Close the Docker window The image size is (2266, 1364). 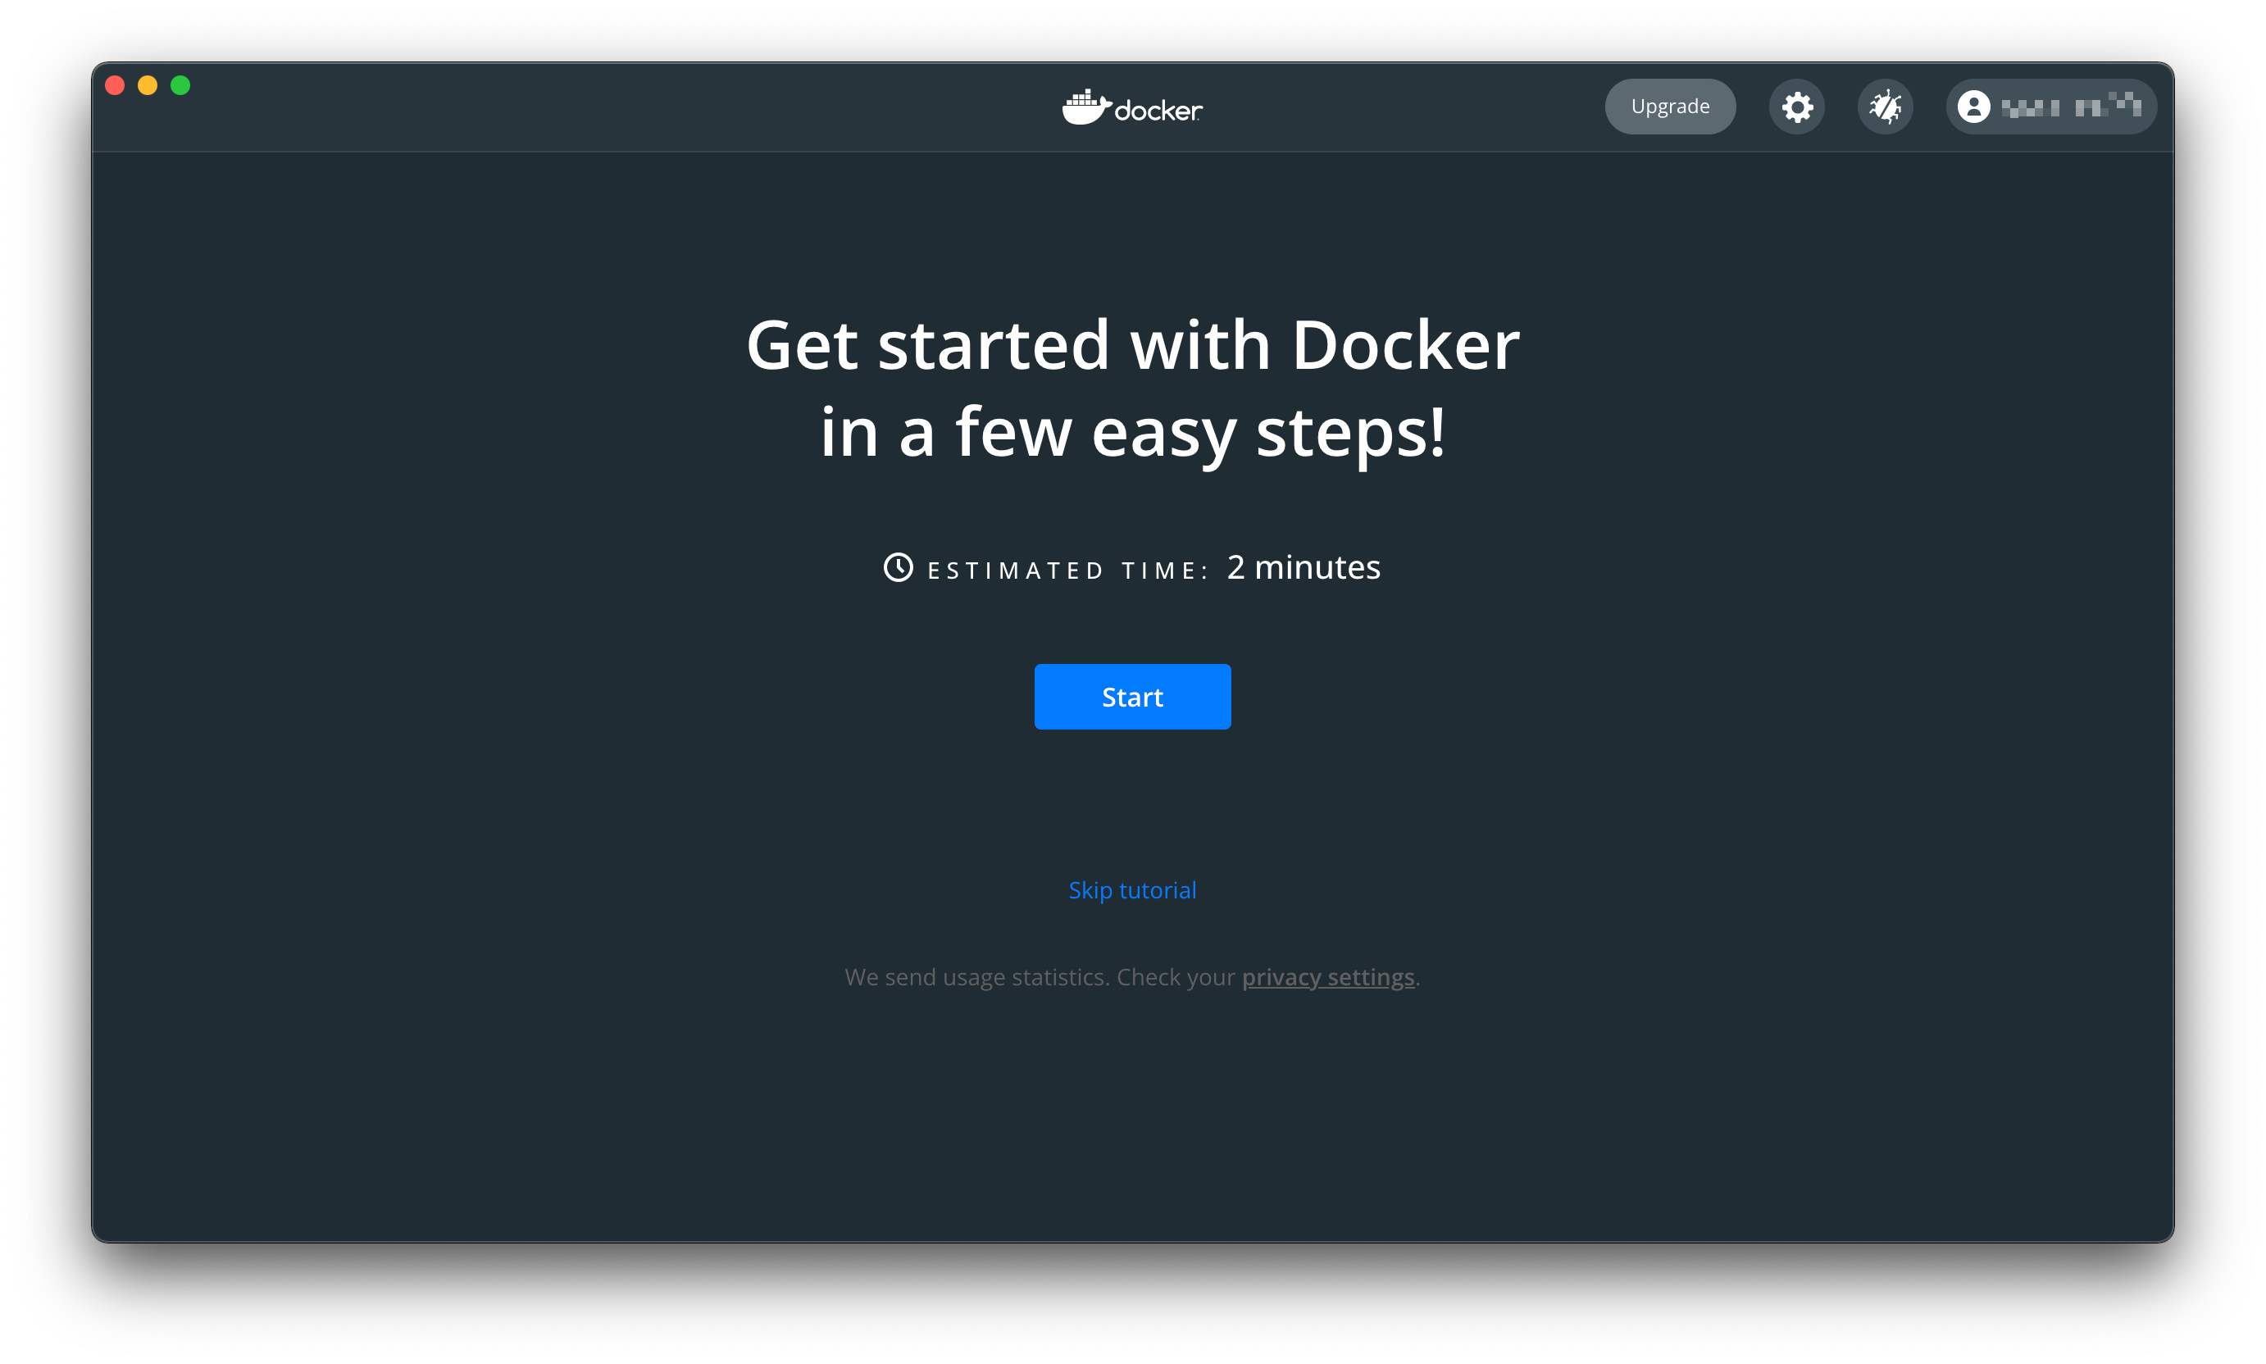[115, 85]
